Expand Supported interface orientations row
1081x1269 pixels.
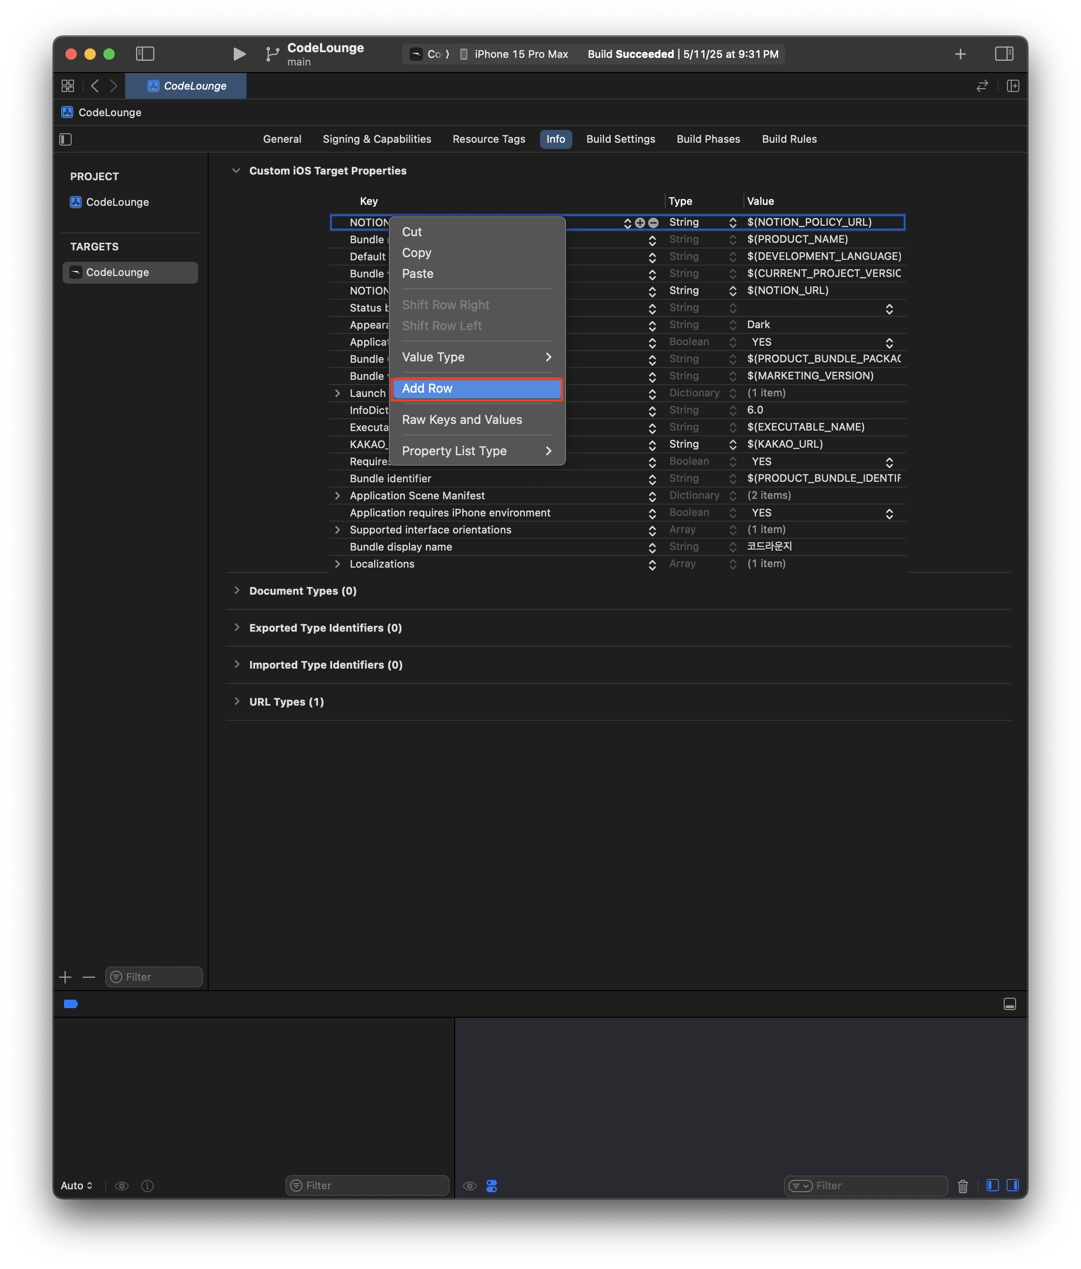[337, 530]
